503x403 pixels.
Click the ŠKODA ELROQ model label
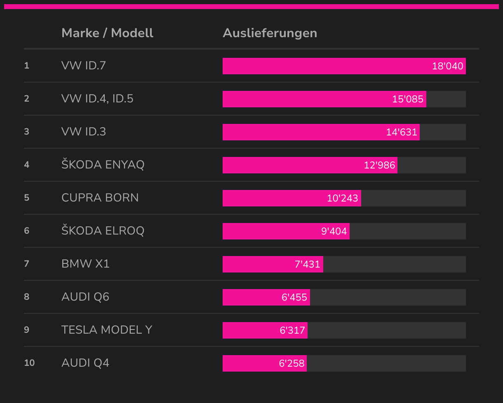pyautogui.click(x=103, y=231)
